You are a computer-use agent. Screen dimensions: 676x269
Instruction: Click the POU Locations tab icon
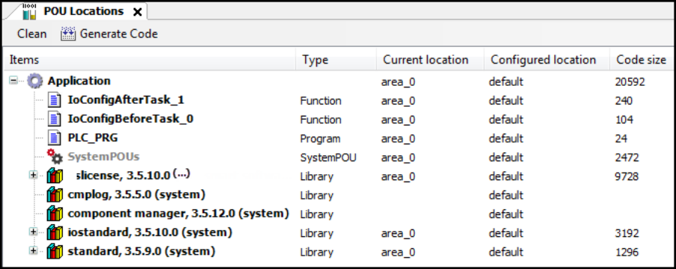click(29, 12)
